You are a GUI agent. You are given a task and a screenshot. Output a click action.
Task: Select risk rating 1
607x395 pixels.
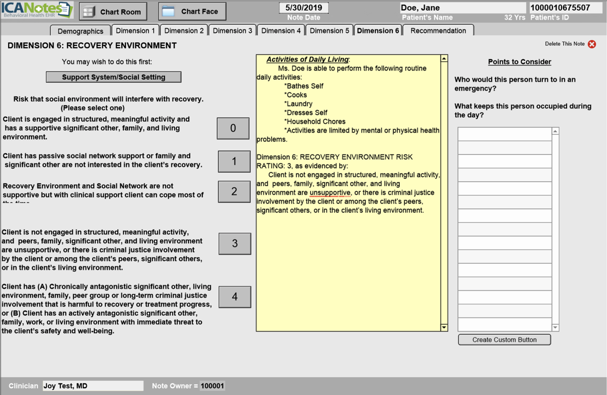coord(234,161)
